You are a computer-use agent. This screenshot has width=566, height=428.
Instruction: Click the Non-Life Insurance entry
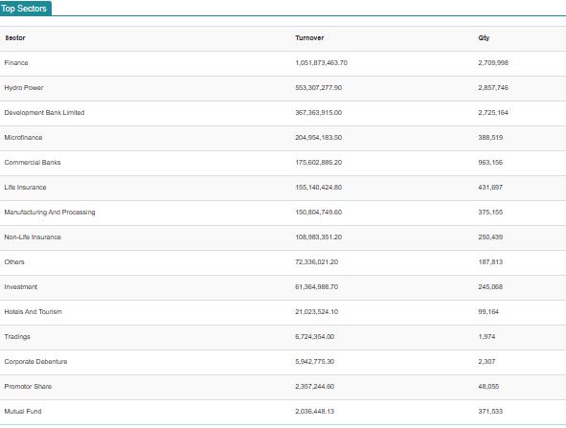coord(33,237)
